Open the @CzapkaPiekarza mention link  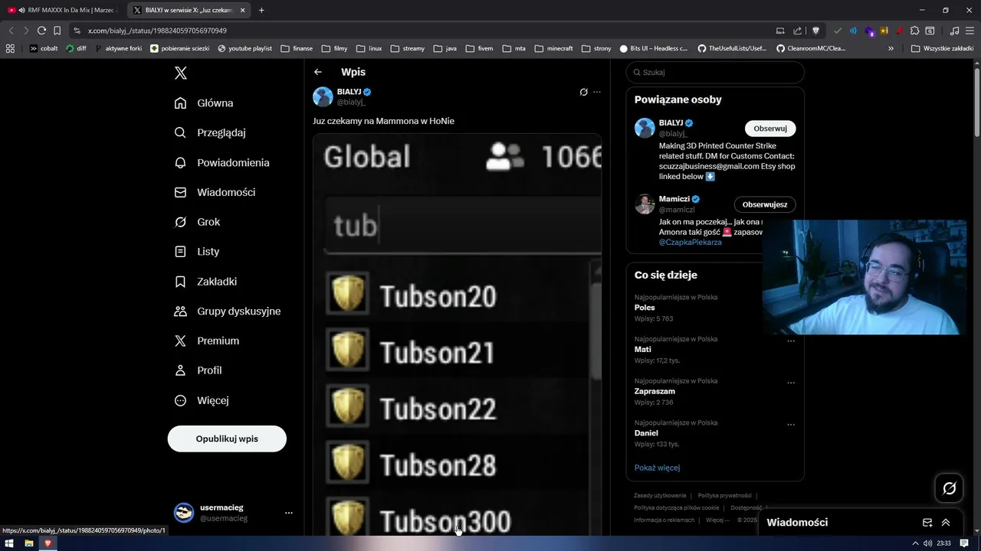(689, 242)
